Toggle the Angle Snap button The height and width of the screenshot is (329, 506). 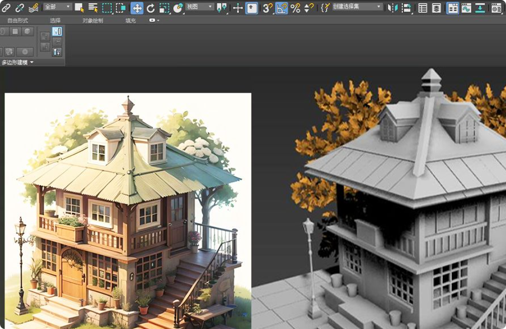(282, 8)
